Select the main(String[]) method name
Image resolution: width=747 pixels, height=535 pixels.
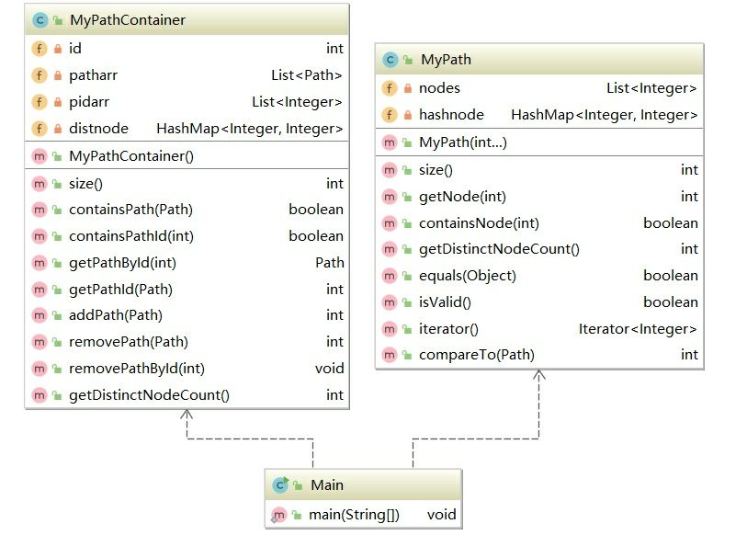pos(354,515)
